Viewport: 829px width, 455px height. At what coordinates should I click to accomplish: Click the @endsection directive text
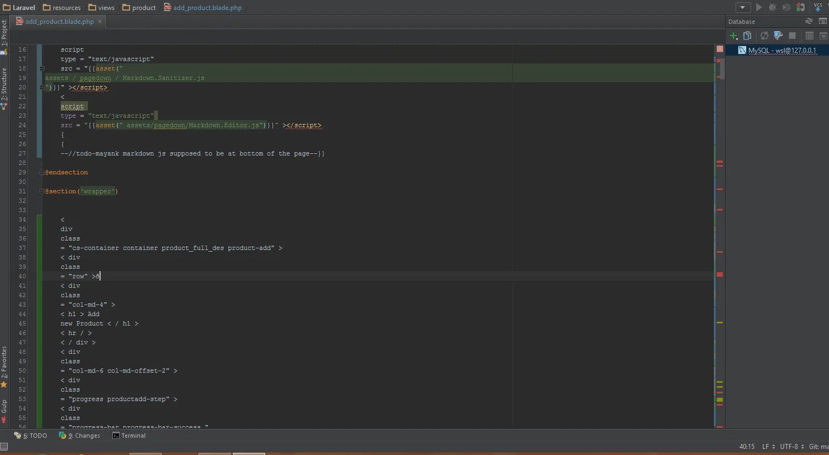click(x=67, y=173)
